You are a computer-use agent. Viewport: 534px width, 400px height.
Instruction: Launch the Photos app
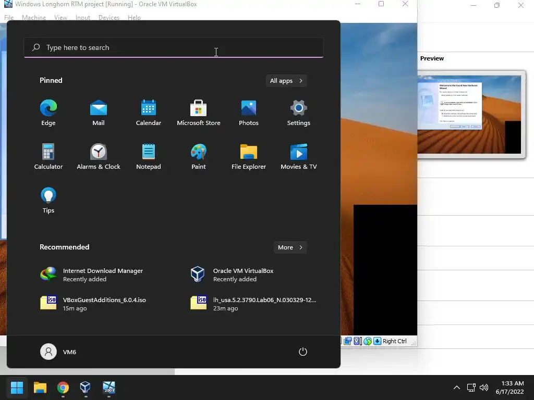click(x=249, y=113)
